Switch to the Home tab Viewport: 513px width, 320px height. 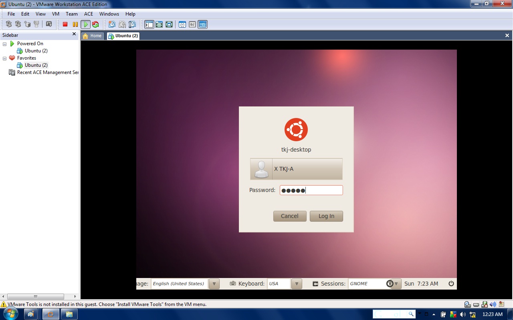point(93,36)
